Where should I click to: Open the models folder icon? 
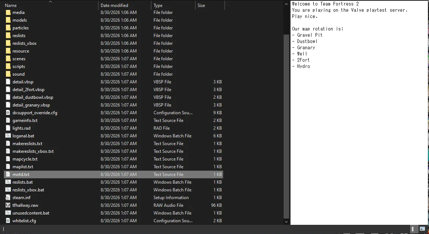pos(8,20)
